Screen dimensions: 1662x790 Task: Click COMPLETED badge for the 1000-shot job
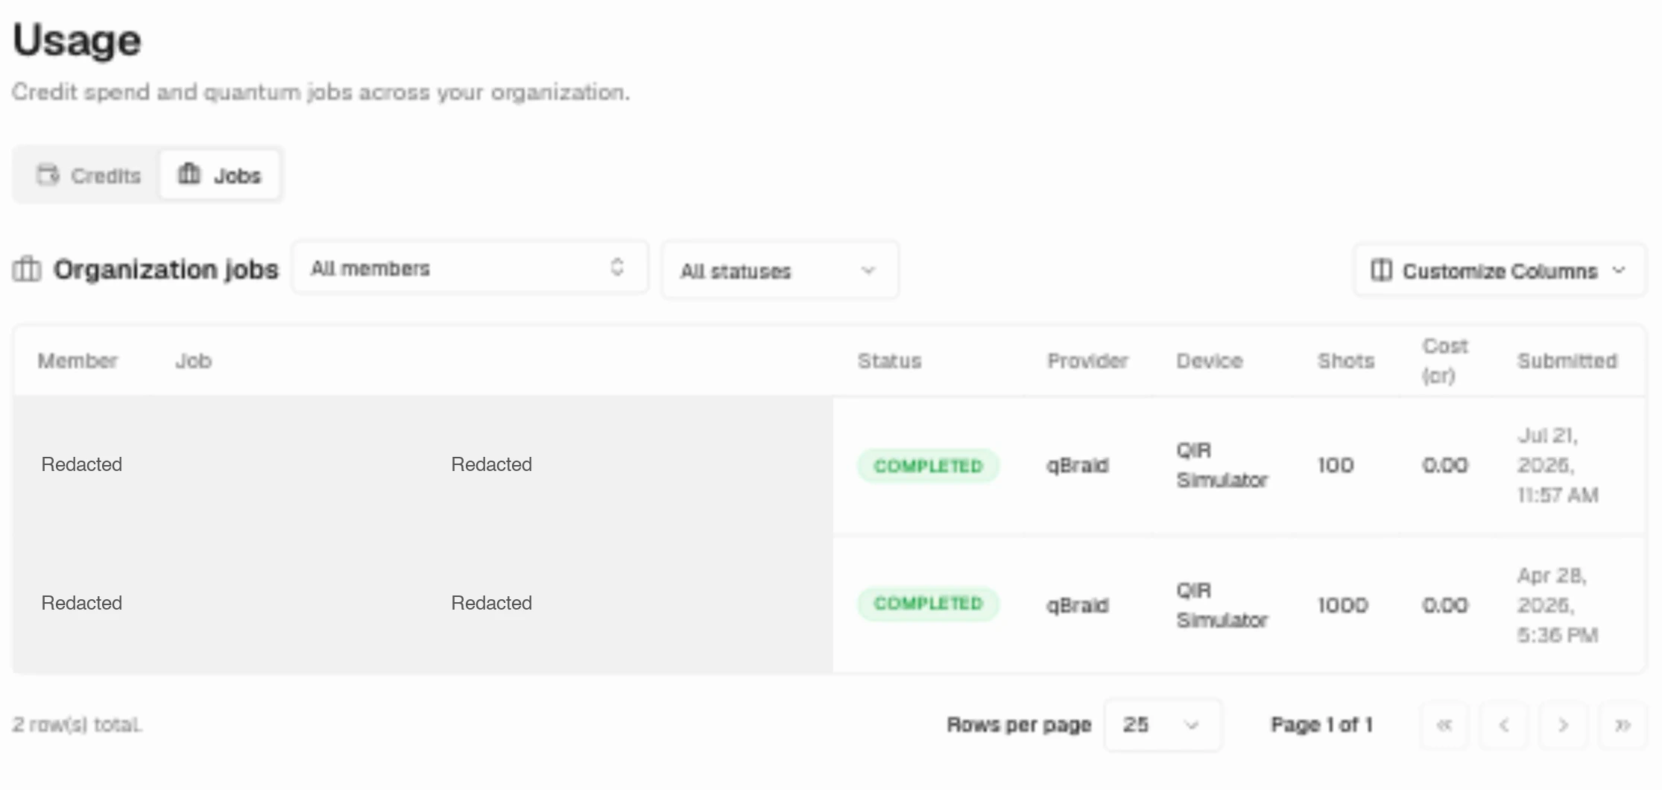928,604
